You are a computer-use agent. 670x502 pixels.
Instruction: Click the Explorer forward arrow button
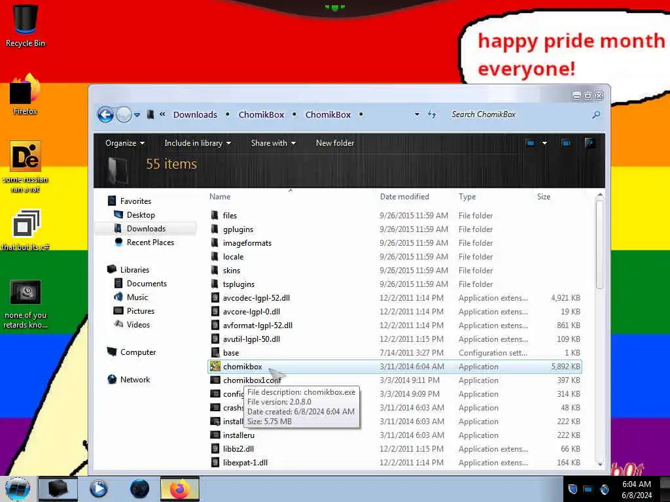pos(124,114)
